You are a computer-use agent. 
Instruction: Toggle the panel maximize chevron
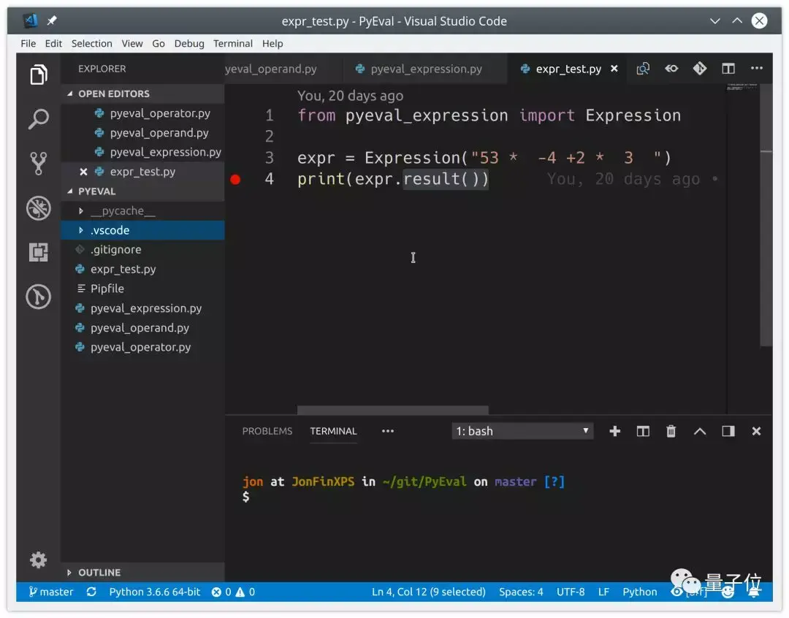pyautogui.click(x=699, y=431)
